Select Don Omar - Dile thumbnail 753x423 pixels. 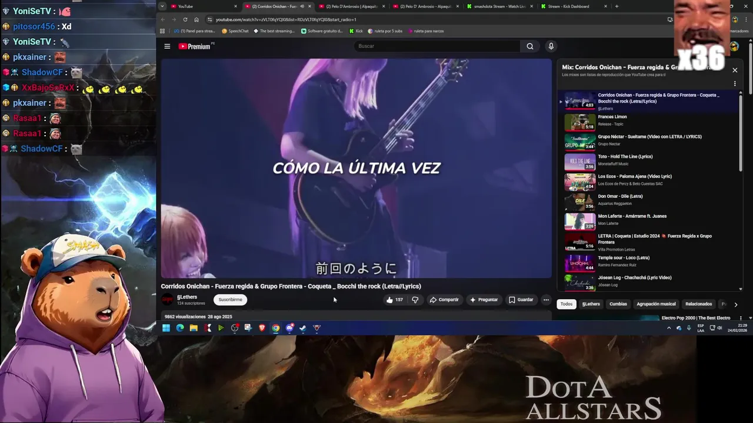[580, 202]
